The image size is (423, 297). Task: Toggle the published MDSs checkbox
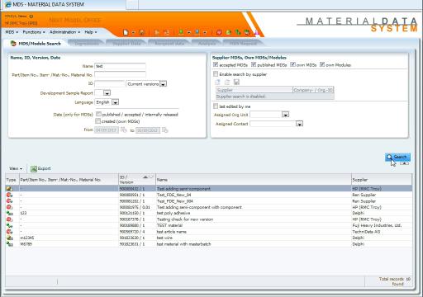click(254, 64)
